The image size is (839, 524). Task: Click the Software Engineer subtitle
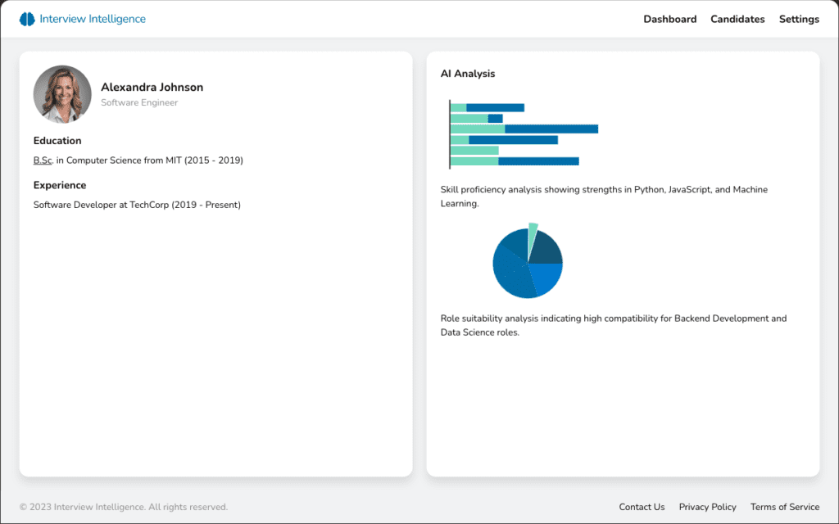[139, 102]
